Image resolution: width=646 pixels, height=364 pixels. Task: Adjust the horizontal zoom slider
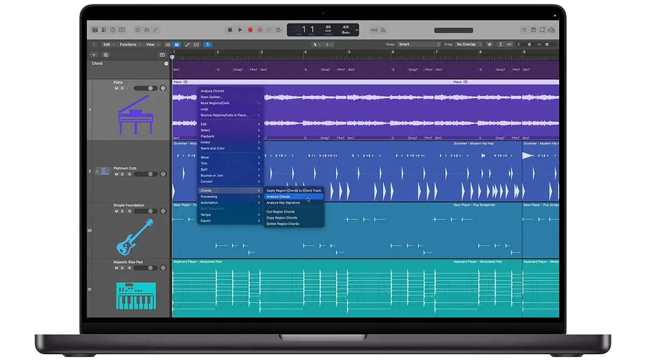click(x=546, y=44)
